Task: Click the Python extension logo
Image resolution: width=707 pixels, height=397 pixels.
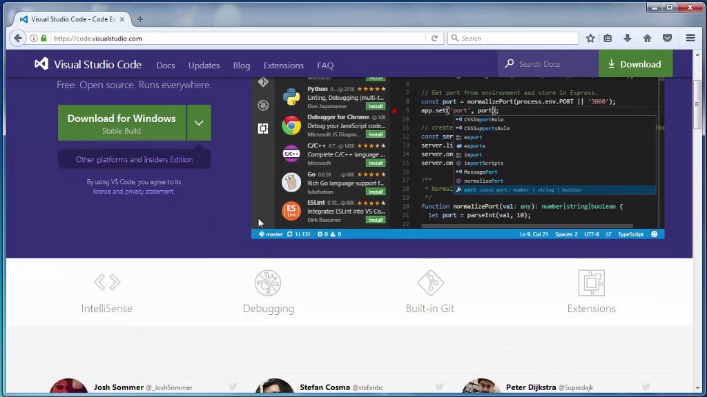Action: click(291, 97)
